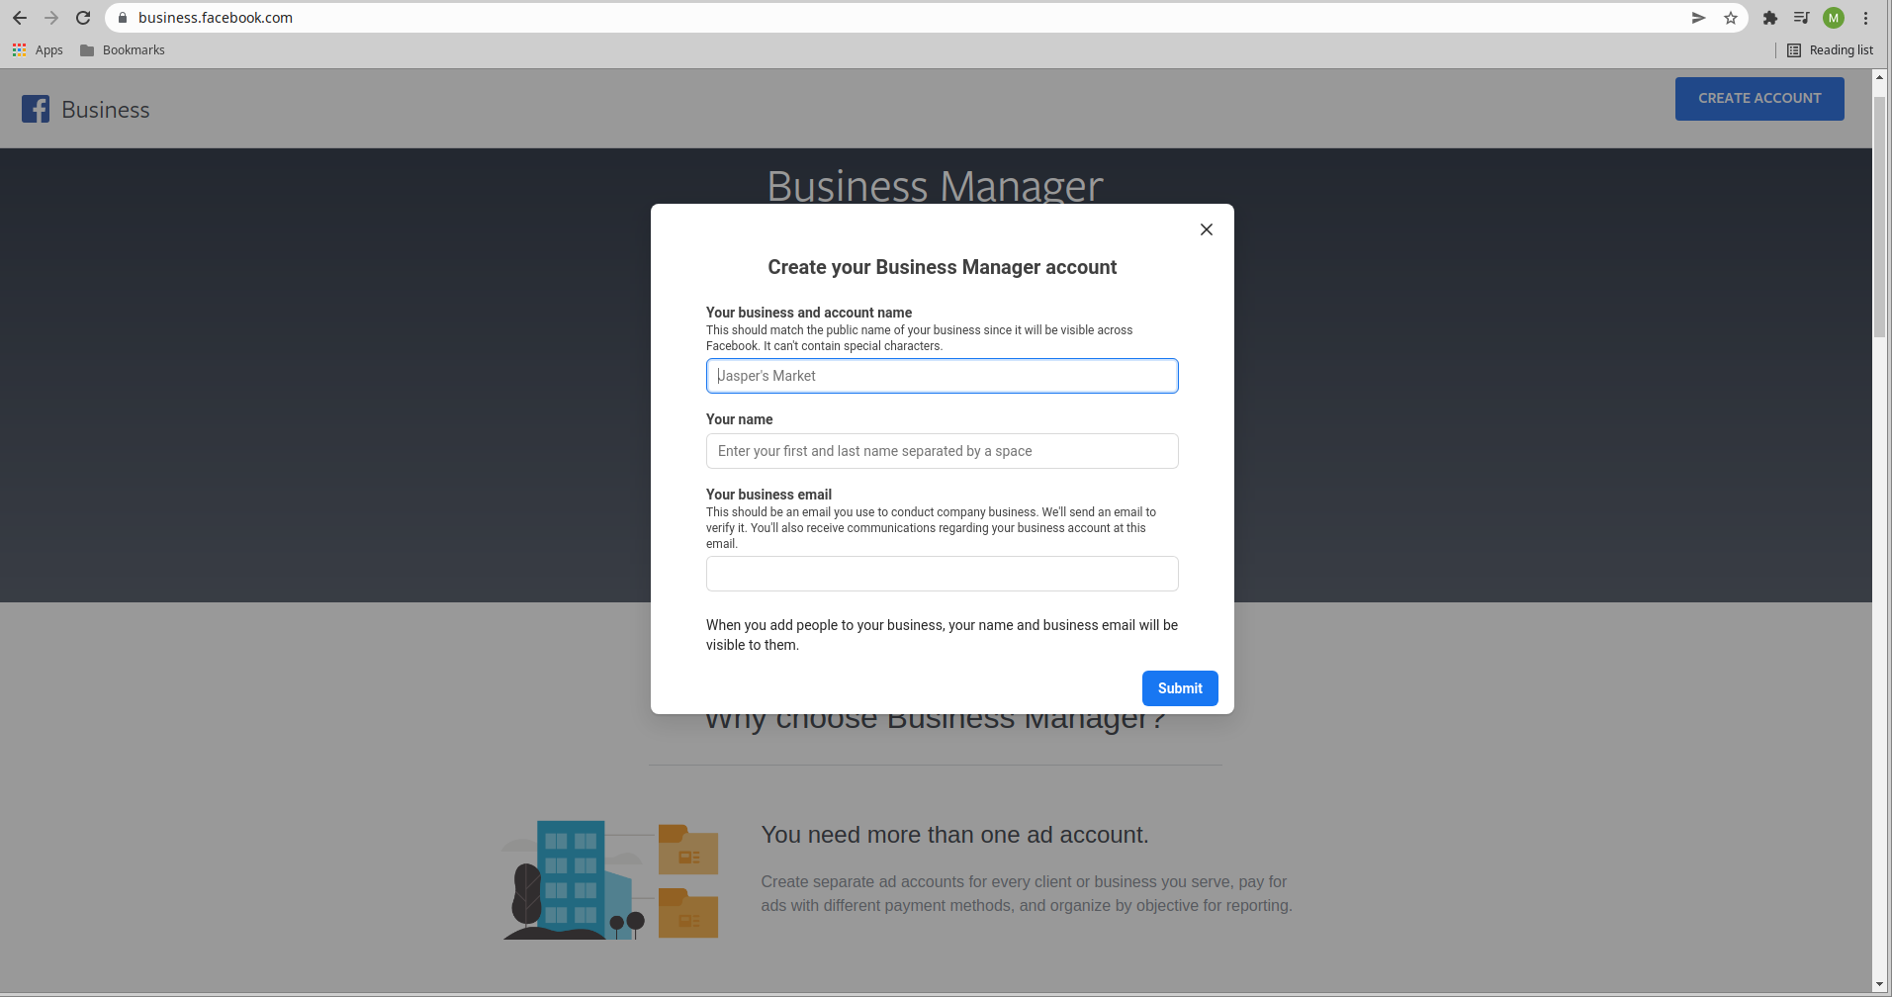Screen dimensions: 1892x997
Task: Go forward in browser history
Action: (51, 18)
